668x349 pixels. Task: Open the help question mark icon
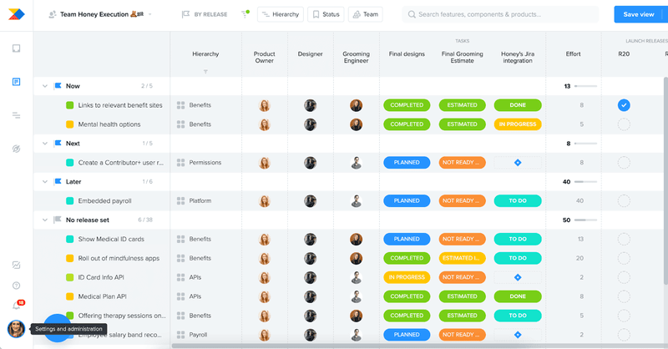[16, 286]
